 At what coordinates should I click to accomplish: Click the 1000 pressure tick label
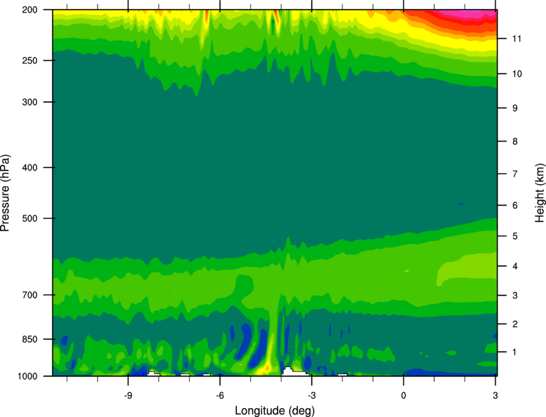[x=28, y=377]
